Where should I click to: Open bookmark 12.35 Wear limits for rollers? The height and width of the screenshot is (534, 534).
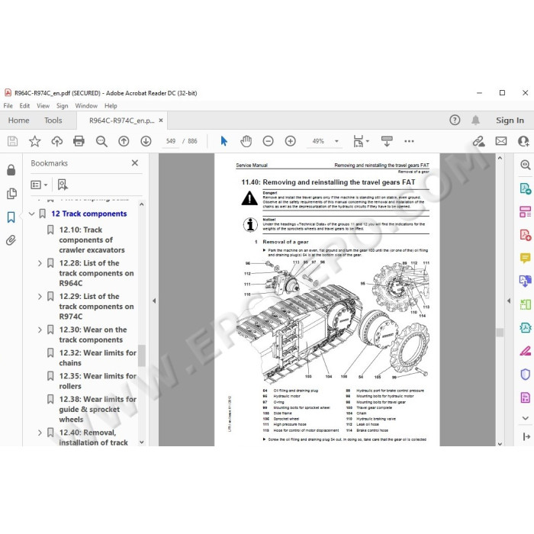tap(98, 381)
